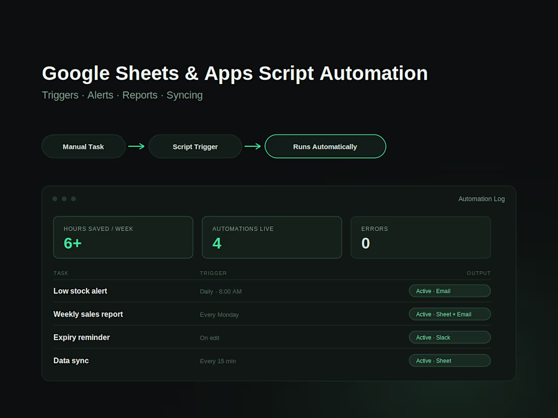
Task: Click the Daily · 8:00 AM trigger
Action: click(221, 291)
